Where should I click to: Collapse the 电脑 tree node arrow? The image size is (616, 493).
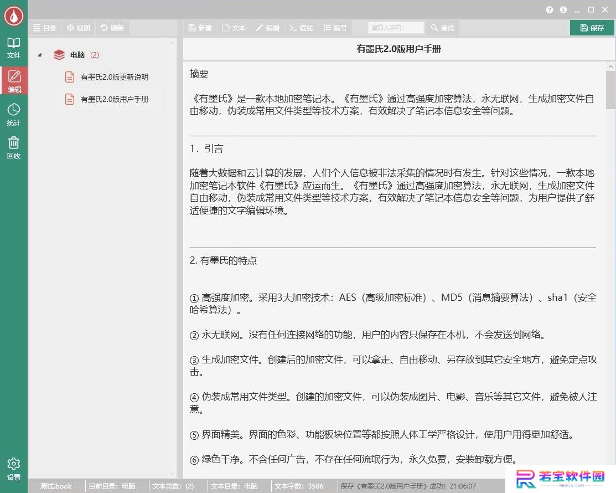coord(40,55)
